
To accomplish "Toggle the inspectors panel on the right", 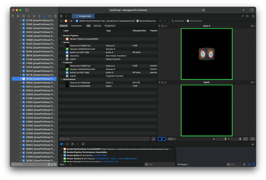I will tap(252, 10).
